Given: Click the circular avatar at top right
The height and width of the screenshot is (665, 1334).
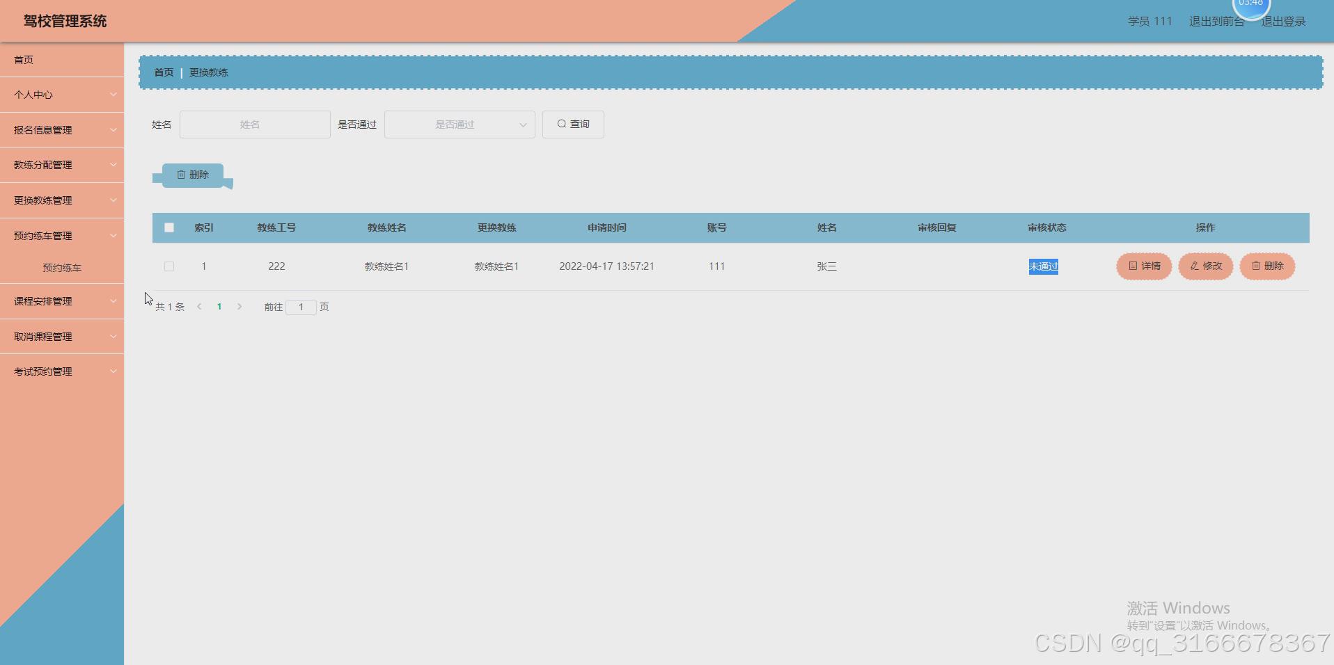Looking at the screenshot, I should point(1250,6).
